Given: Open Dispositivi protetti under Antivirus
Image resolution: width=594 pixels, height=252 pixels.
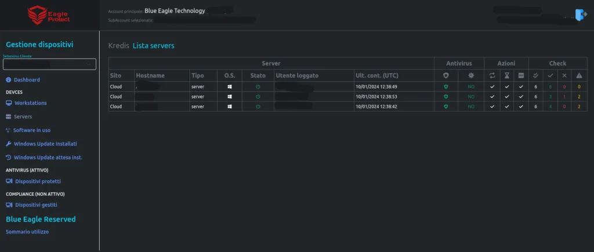Looking at the screenshot, I should tap(38, 181).
